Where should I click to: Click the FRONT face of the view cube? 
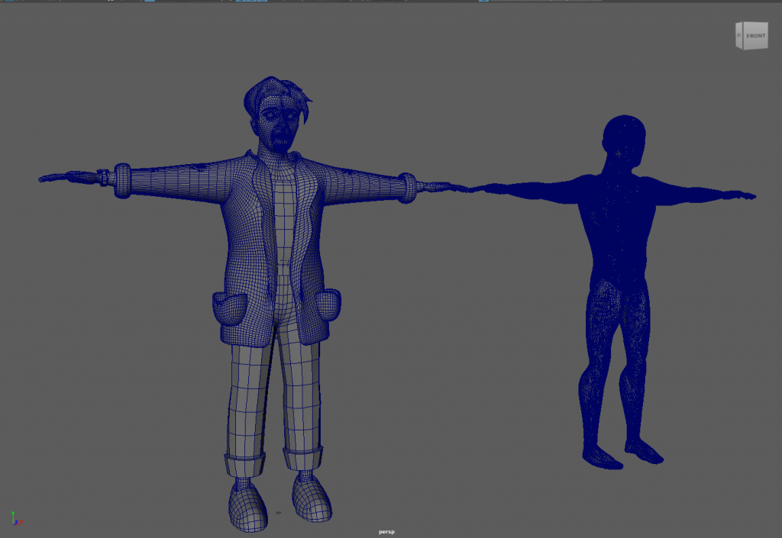coord(756,36)
